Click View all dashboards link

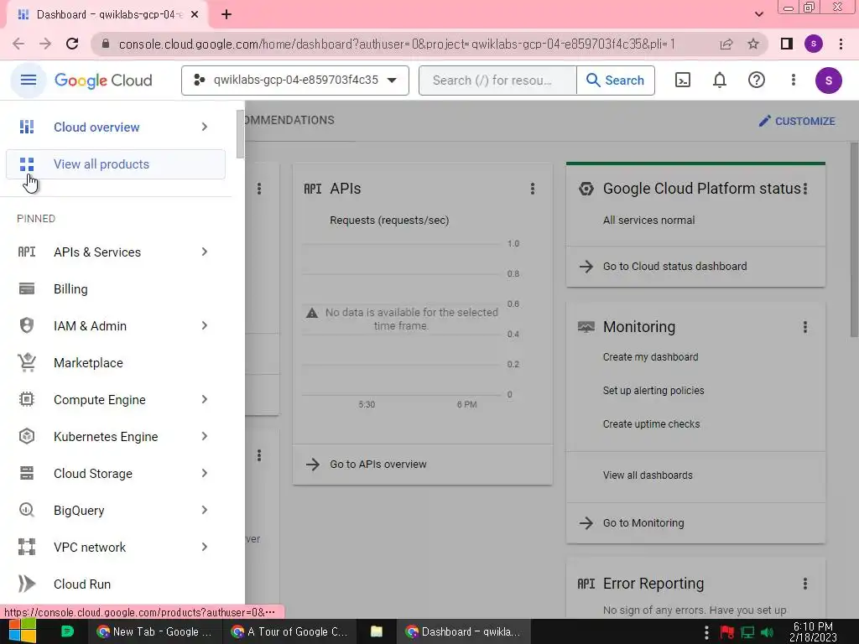point(648,475)
